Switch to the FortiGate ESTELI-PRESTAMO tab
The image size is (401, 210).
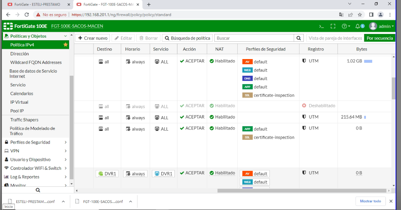[36, 4]
